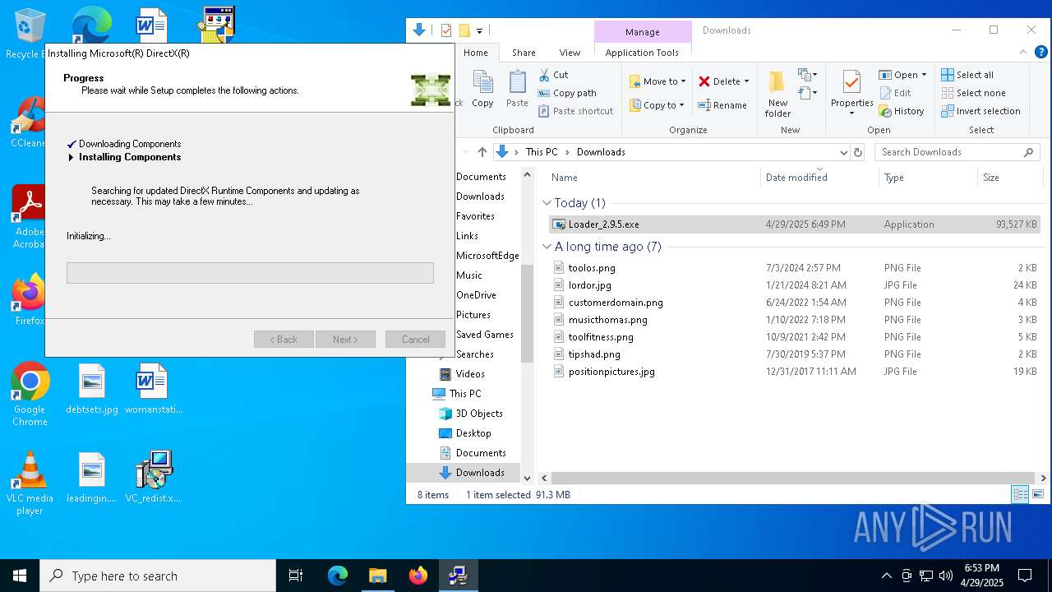Open File Explorer from the taskbar

click(378, 576)
